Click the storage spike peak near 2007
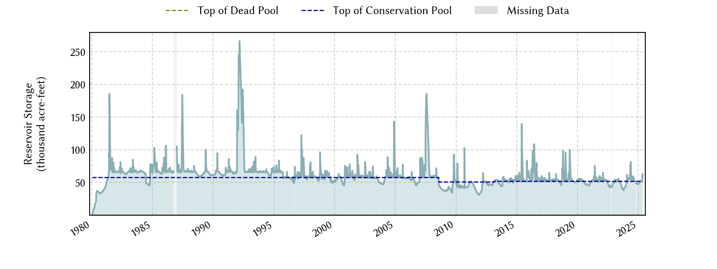Screen dimensions: 717x269 tap(426, 94)
